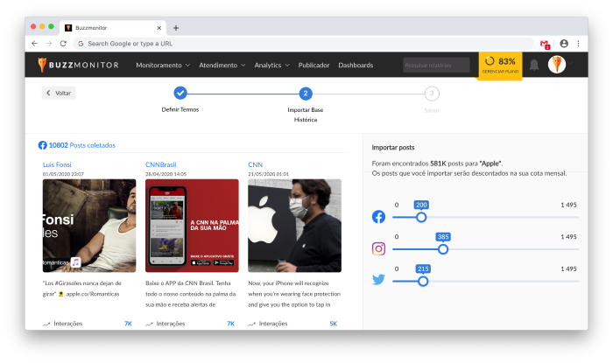Expand the Monitoramento dropdown menu
The image size is (613, 363).
coord(163,65)
